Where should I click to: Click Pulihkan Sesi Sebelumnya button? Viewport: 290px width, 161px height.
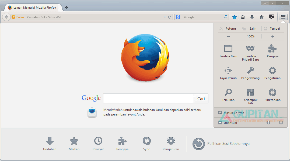click(221, 144)
